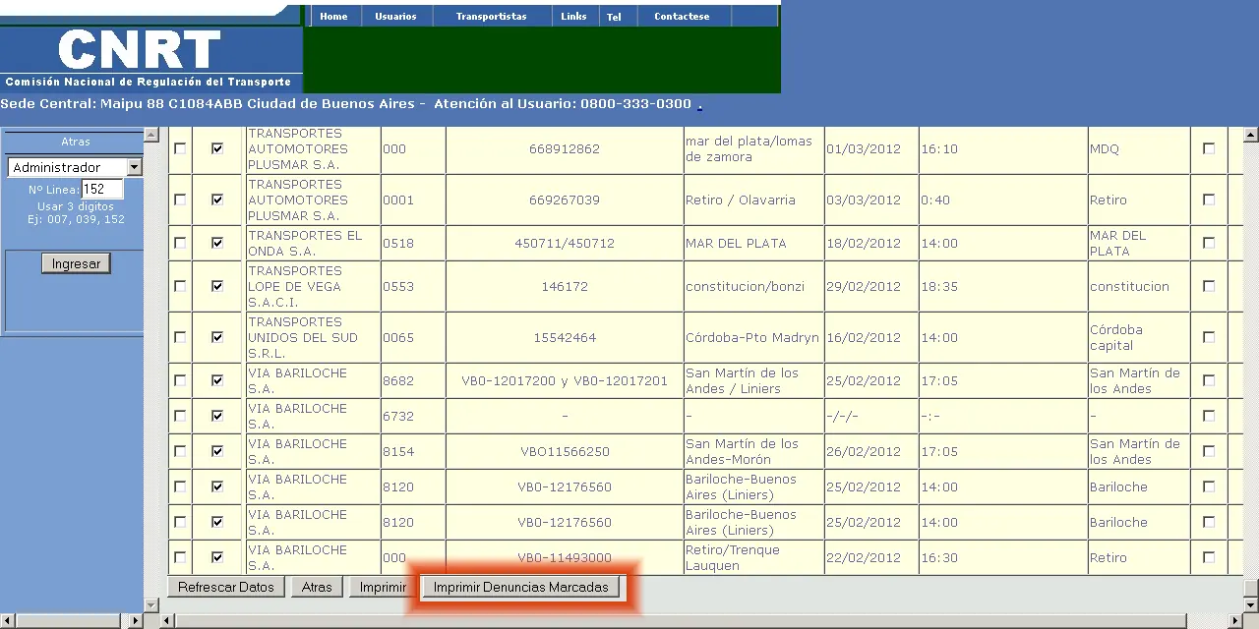
Task: Open the Contactese menu item
Action: click(682, 16)
